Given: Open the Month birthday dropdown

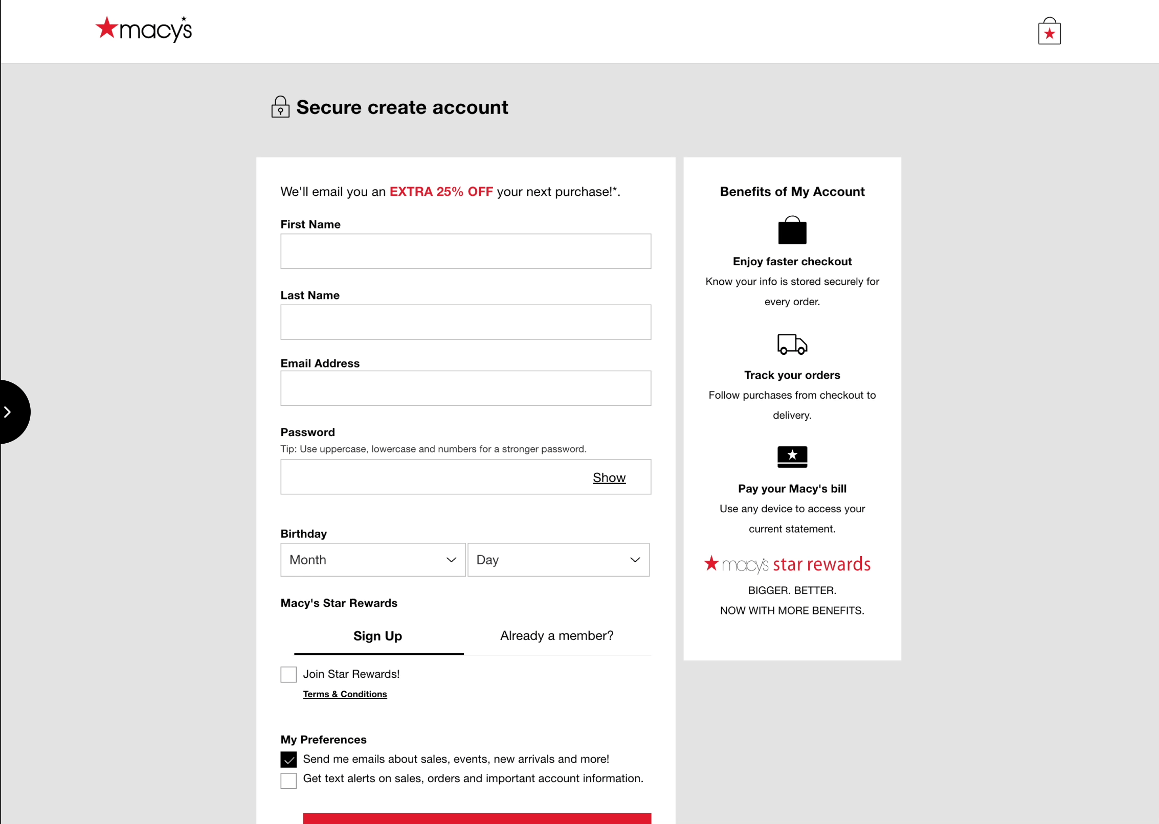Looking at the screenshot, I should point(373,560).
